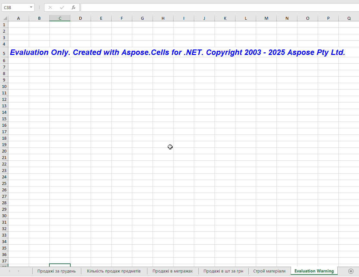The width and height of the screenshot is (359, 277).
Task: Select column H header
Action: [x=163, y=18]
